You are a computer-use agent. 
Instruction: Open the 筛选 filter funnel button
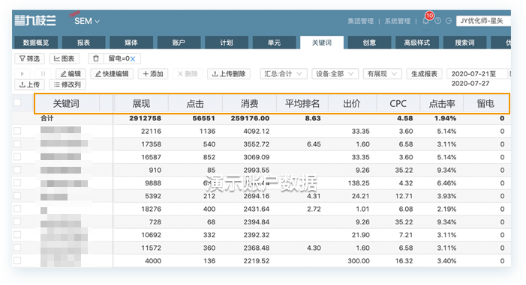tap(29, 59)
